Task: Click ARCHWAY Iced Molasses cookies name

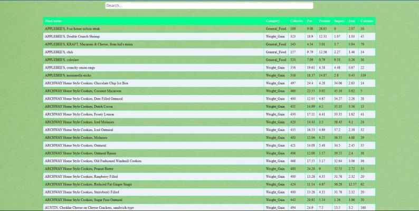Action: [79, 122]
